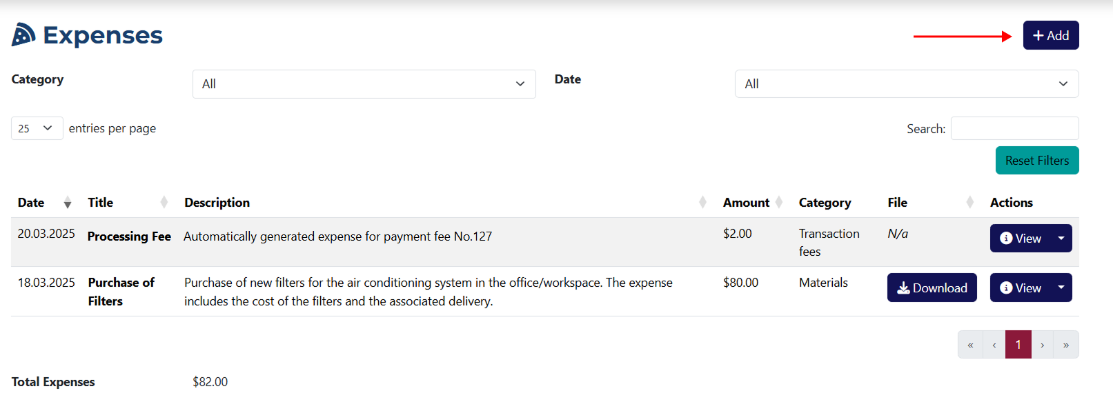Change the entries per page selector
The width and height of the screenshot is (1113, 393).
point(37,128)
